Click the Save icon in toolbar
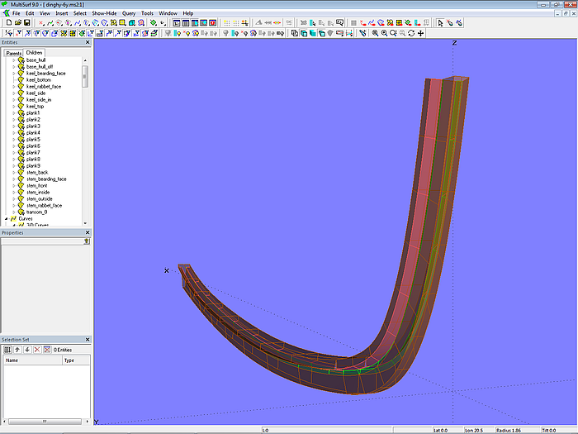 27,23
